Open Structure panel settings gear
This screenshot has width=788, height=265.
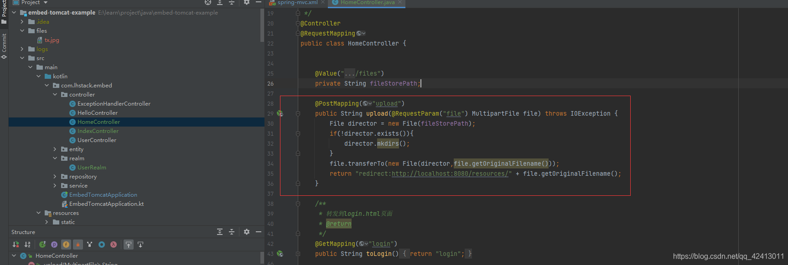point(247,232)
